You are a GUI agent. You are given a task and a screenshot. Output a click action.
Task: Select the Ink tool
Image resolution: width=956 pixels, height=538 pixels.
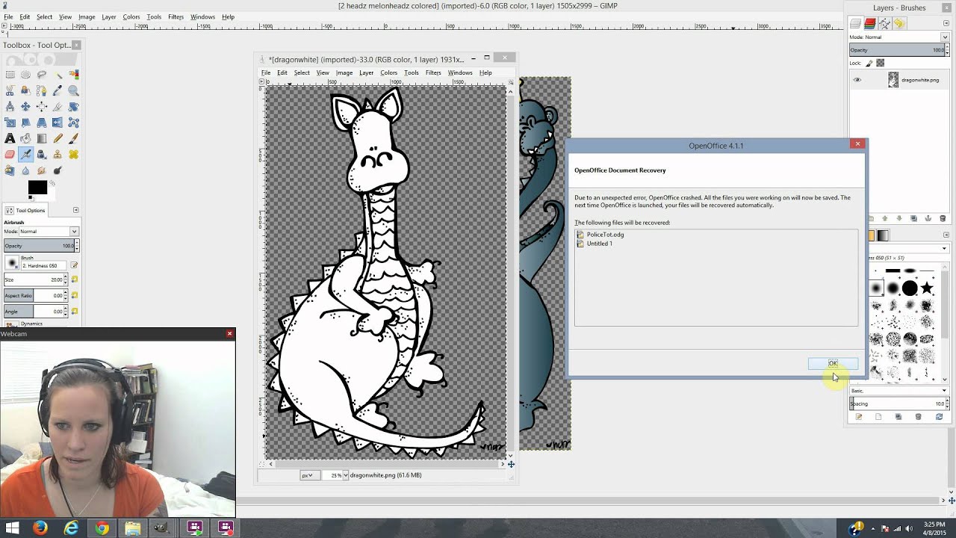pyautogui.click(x=42, y=154)
